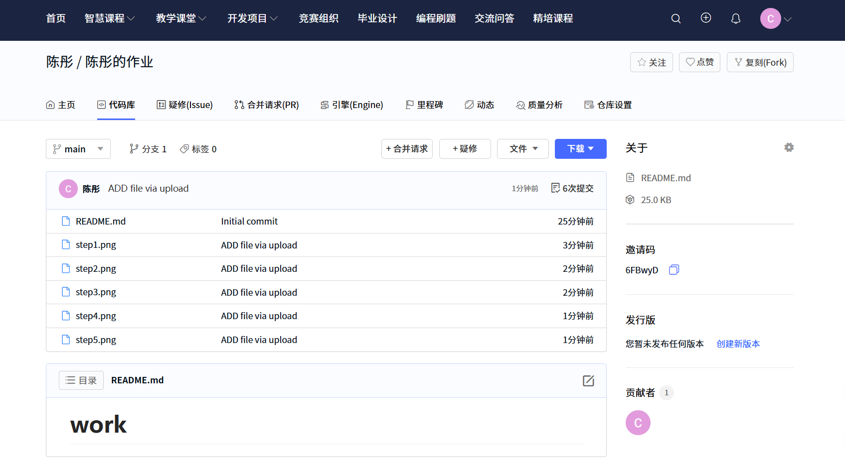The height and width of the screenshot is (466, 845).
Task: Click the About section settings gear
Action: click(789, 147)
